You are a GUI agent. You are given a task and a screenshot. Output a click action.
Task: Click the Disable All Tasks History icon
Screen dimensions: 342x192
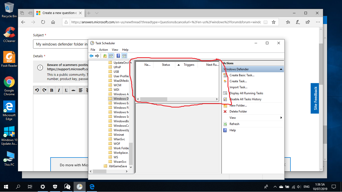pos(225,99)
